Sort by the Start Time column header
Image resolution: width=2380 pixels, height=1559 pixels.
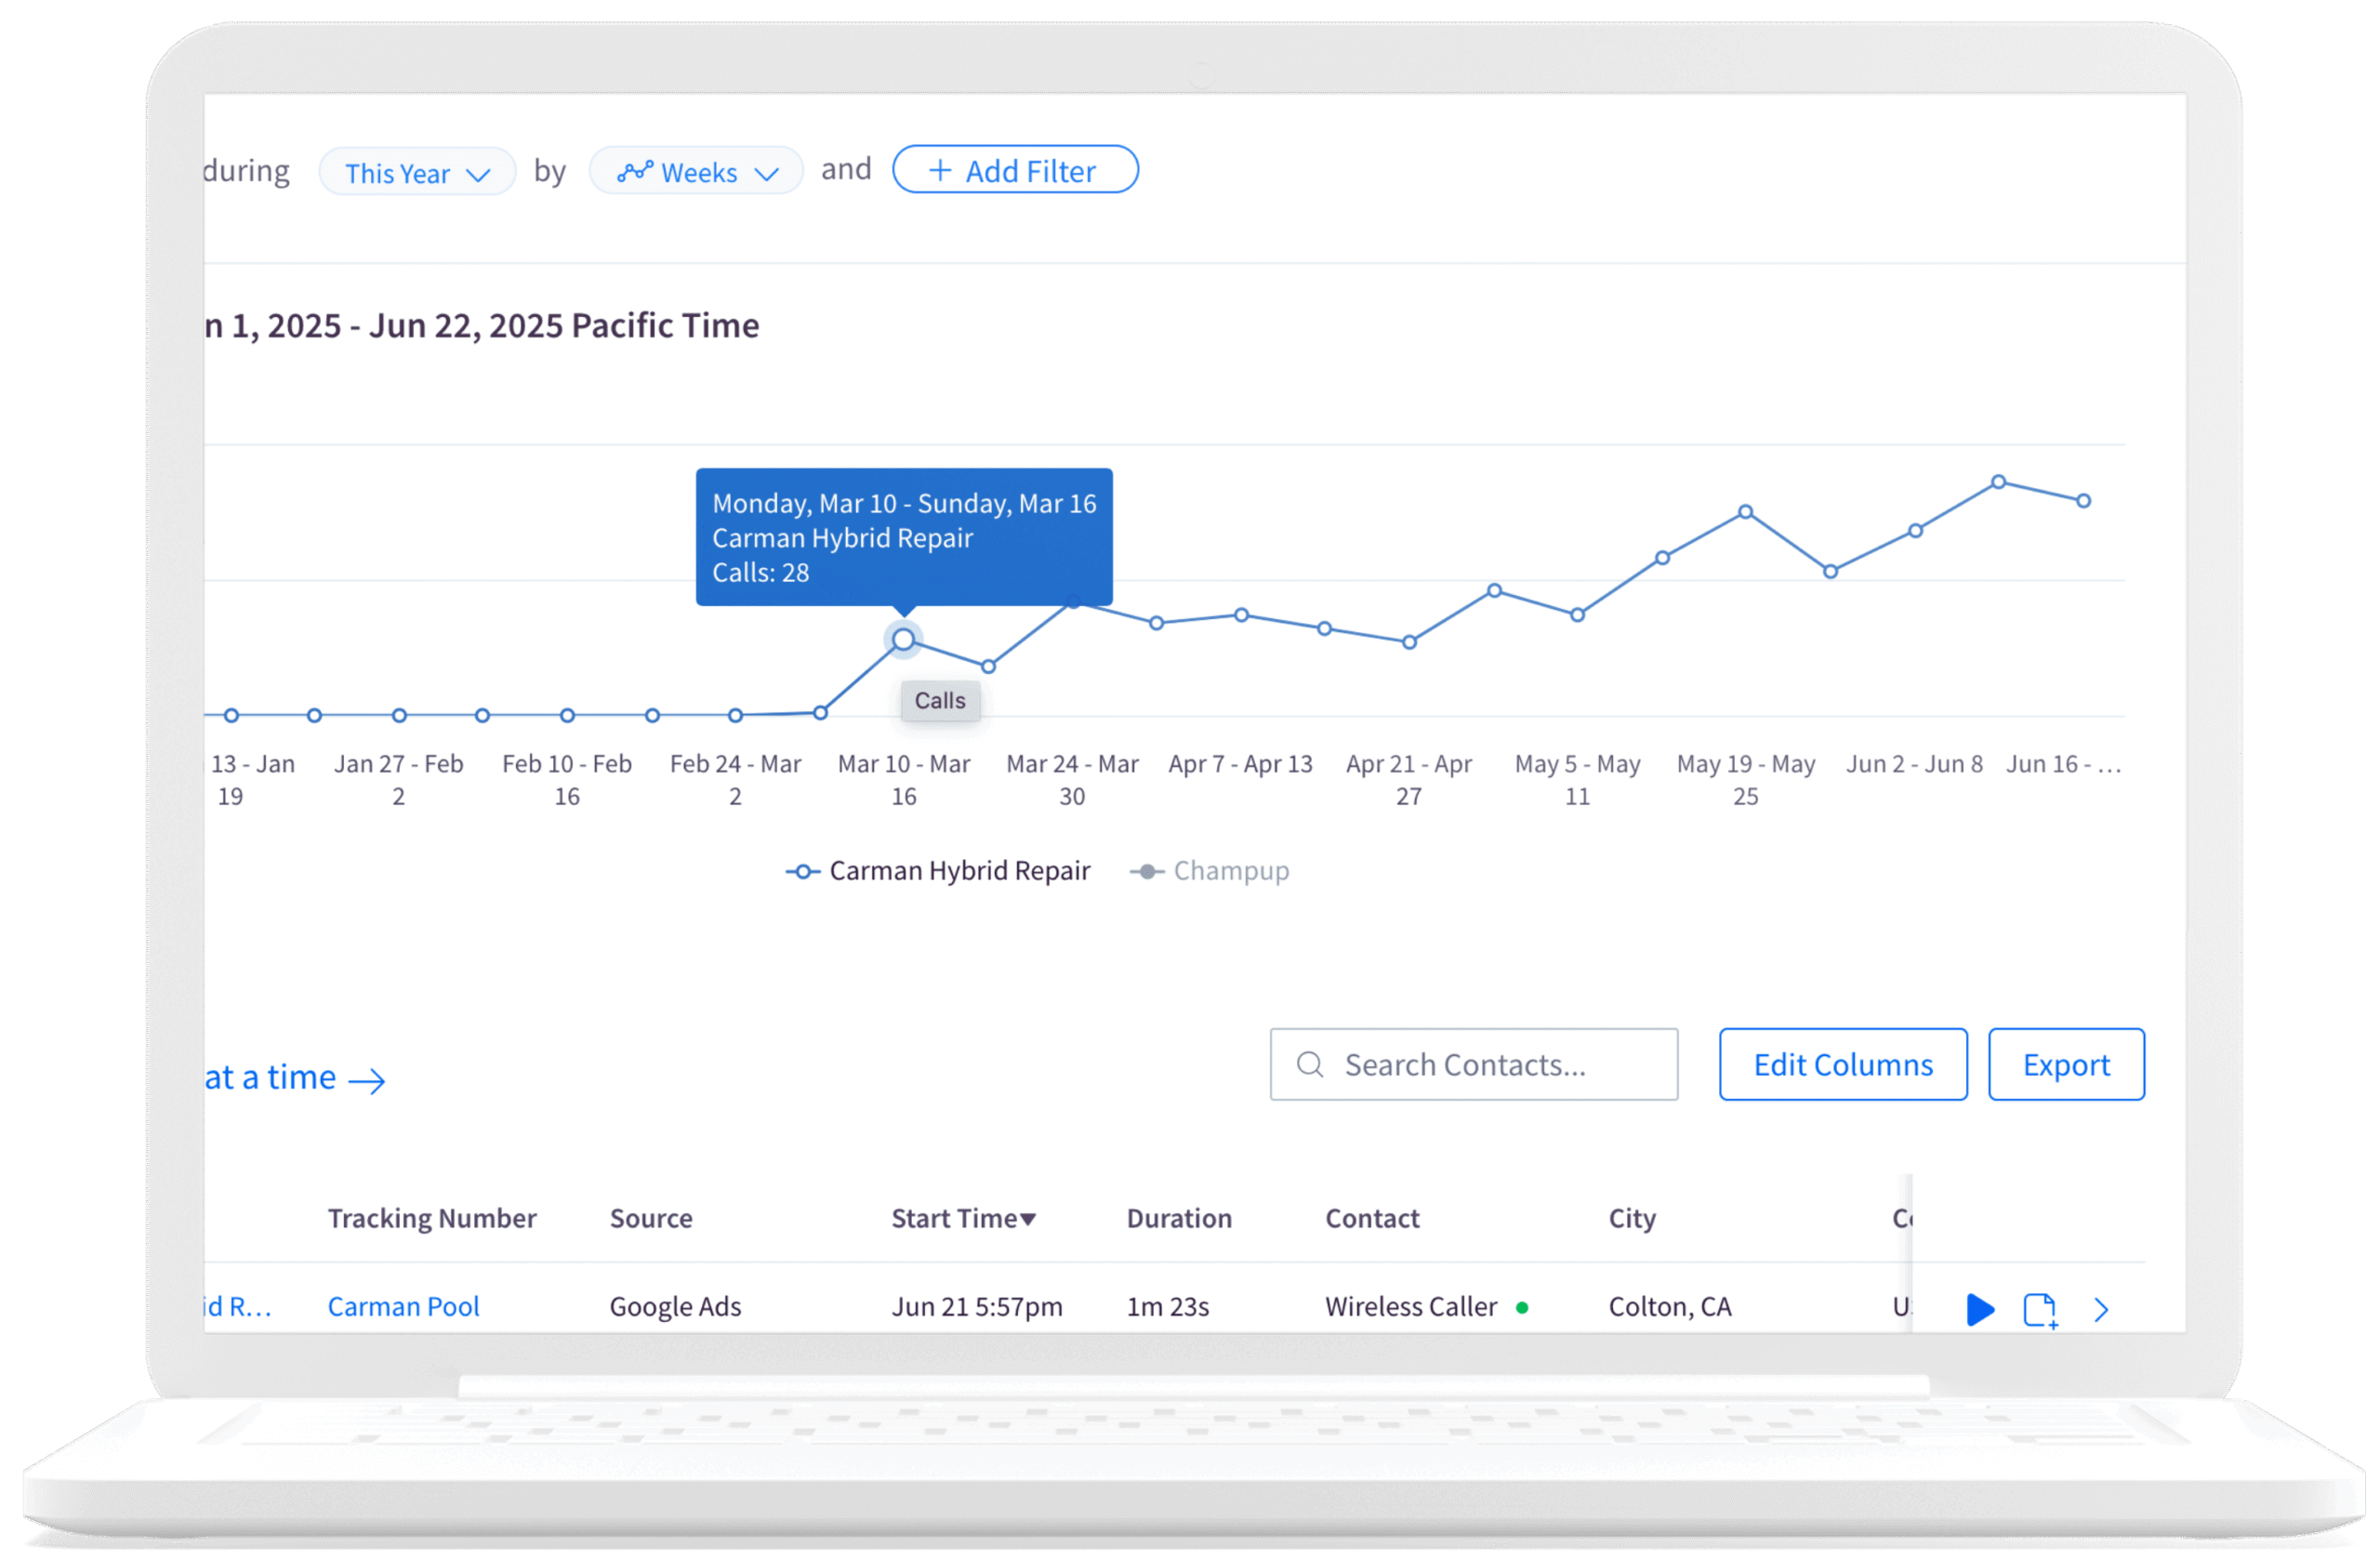(x=964, y=1218)
